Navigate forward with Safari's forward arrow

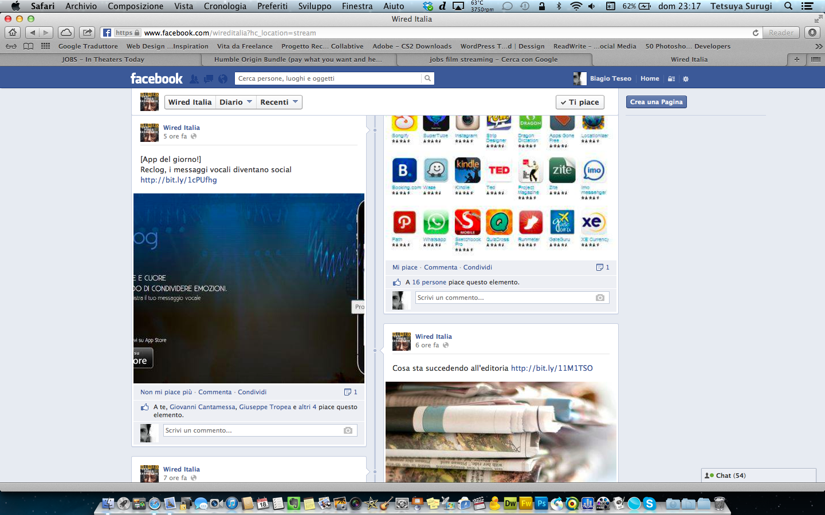point(46,33)
